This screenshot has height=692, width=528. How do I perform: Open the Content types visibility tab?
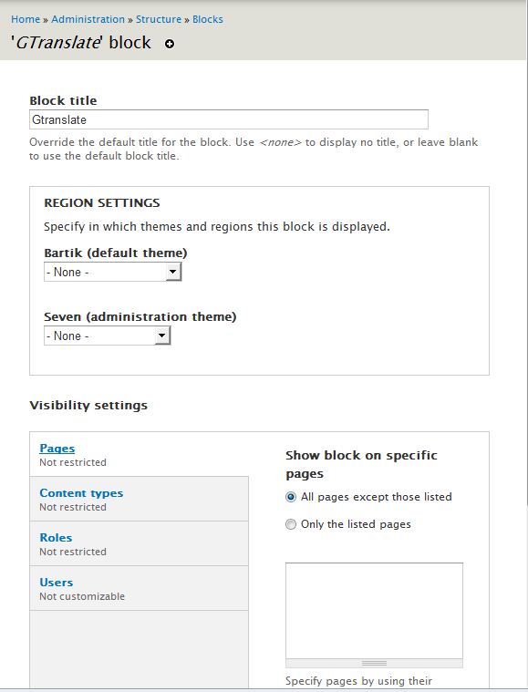point(81,493)
